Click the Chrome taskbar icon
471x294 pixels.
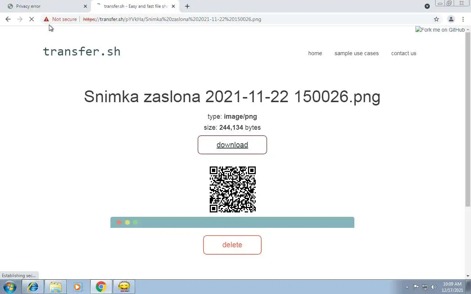pos(101,287)
